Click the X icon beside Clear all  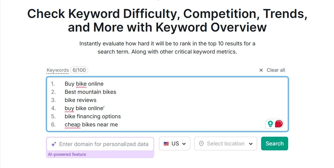(261, 70)
